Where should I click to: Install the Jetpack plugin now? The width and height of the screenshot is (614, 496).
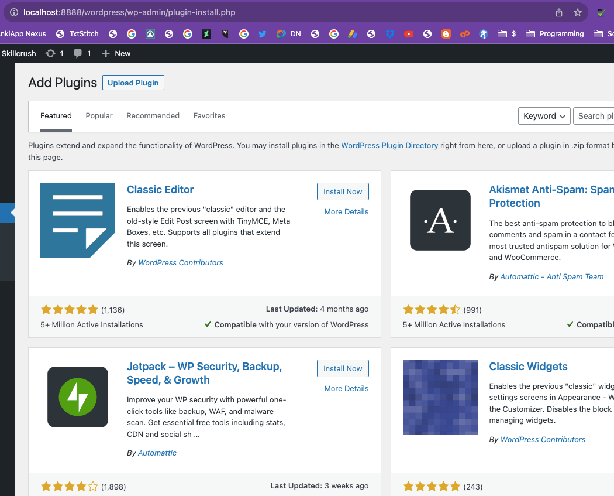click(343, 368)
